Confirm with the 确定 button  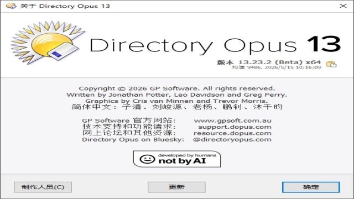311,187
